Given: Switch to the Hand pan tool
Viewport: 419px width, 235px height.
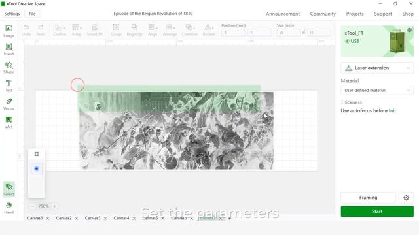Looking at the screenshot, I should click(9, 208).
